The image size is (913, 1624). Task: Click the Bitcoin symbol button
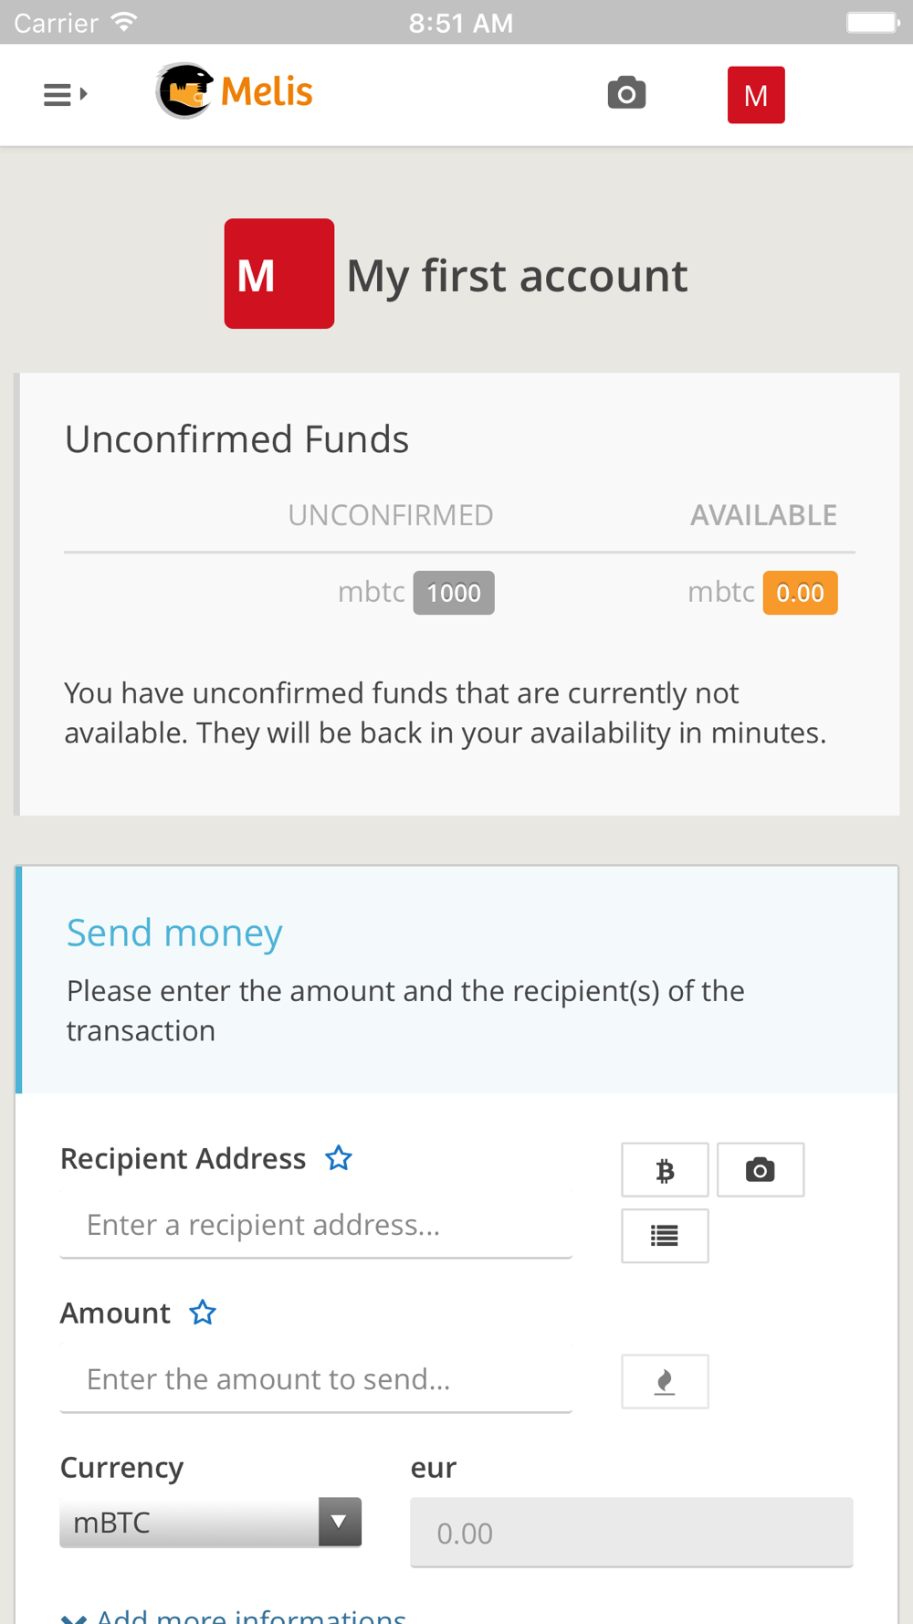pos(665,1170)
